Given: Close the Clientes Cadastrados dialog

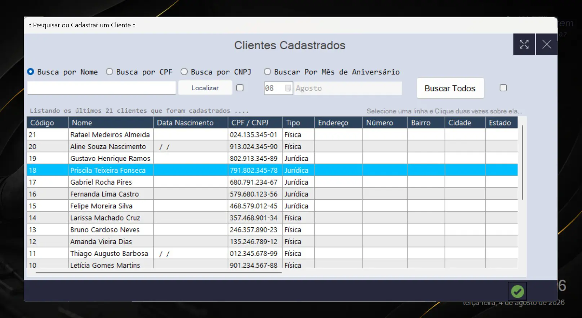Looking at the screenshot, I should [x=547, y=44].
